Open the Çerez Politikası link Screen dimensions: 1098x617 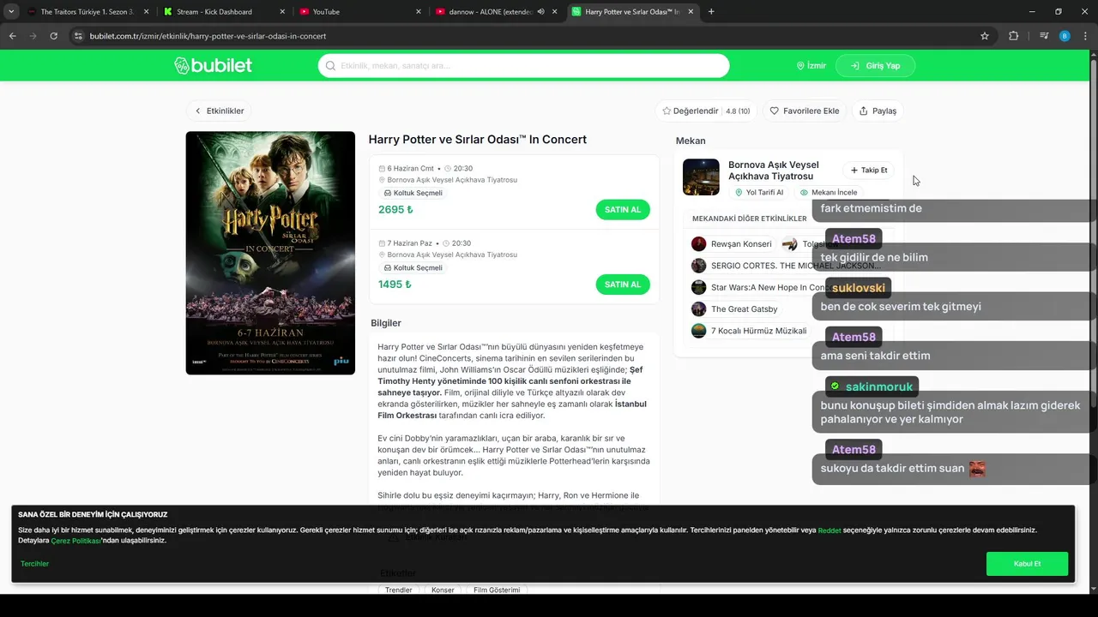point(75,541)
